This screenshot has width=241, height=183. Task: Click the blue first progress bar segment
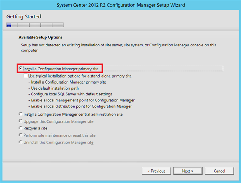[x=9, y=25]
